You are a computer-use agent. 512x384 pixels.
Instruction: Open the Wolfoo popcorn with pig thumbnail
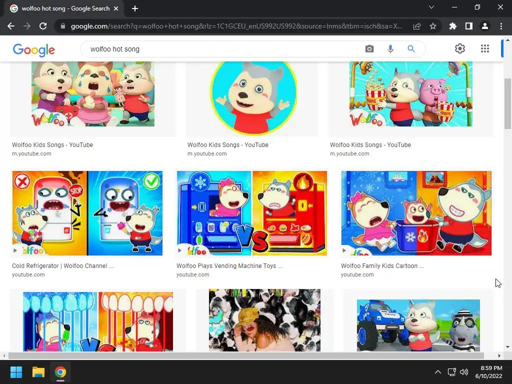tap(411, 94)
